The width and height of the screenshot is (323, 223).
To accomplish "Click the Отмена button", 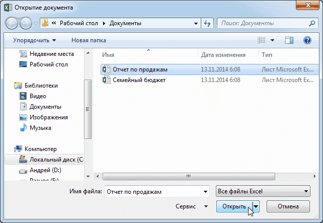I will click(288, 206).
